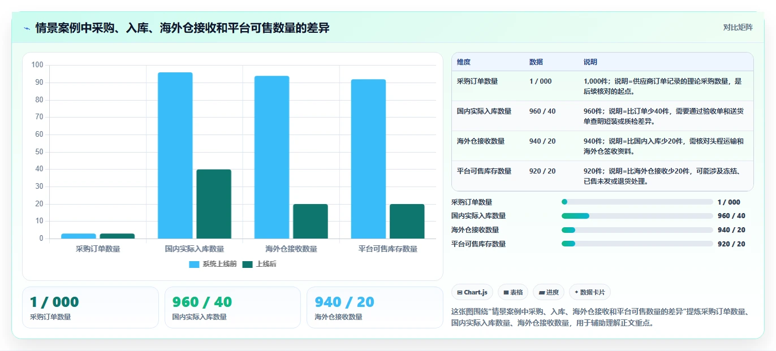Click the 940 / 20 value beside the progress bar
Screen dimensions: 776x351
[x=731, y=230]
